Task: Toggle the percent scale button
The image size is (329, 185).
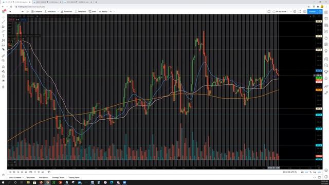Action: coord(310,172)
